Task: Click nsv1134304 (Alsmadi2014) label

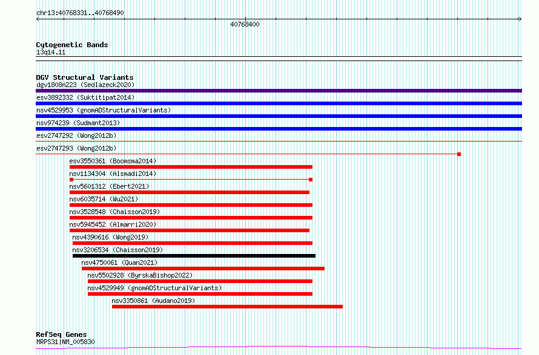Action: (113, 174)
